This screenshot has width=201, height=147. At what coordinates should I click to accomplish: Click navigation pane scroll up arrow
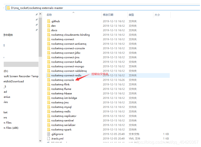tap(40, 14)
